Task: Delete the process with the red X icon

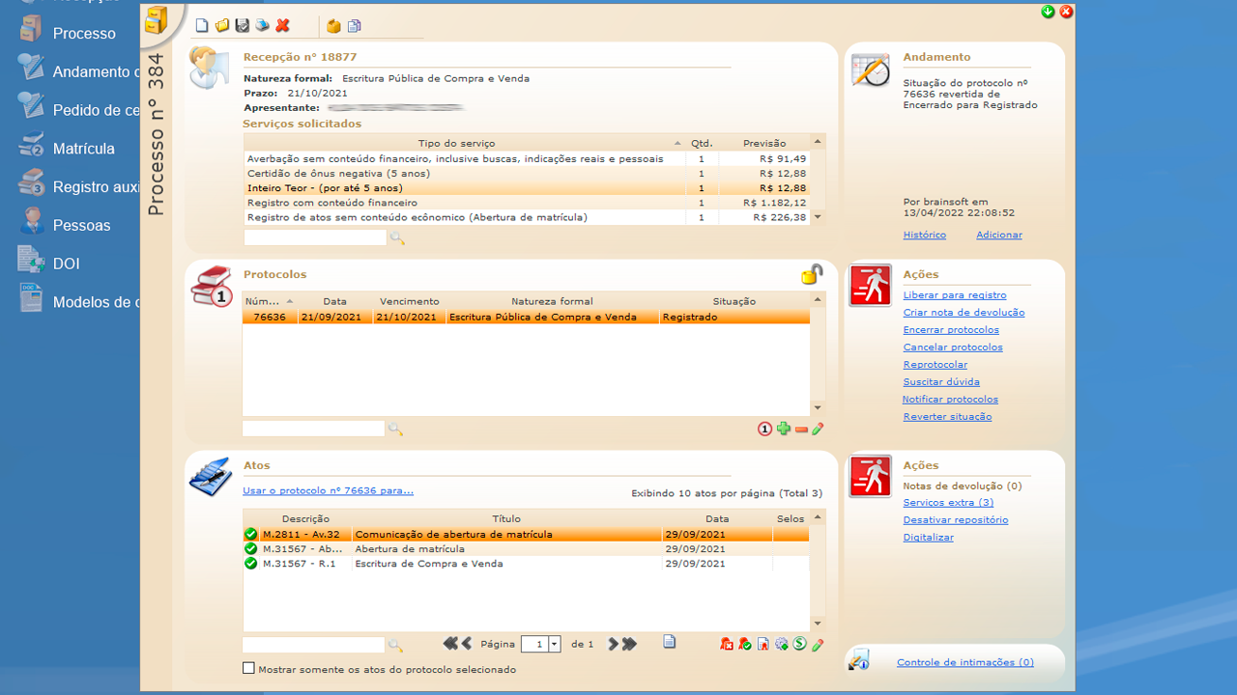Action: [x=282, y=26]
